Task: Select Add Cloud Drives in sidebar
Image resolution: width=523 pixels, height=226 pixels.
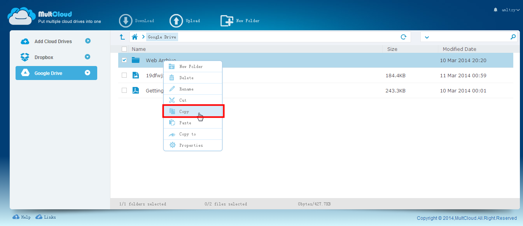Action: click(x=53, y=42)
